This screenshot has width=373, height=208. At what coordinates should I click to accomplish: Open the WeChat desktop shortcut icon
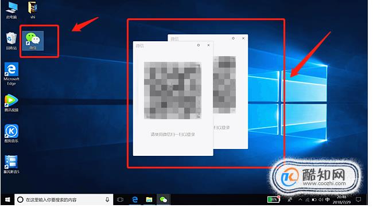[x=33, y=41]
